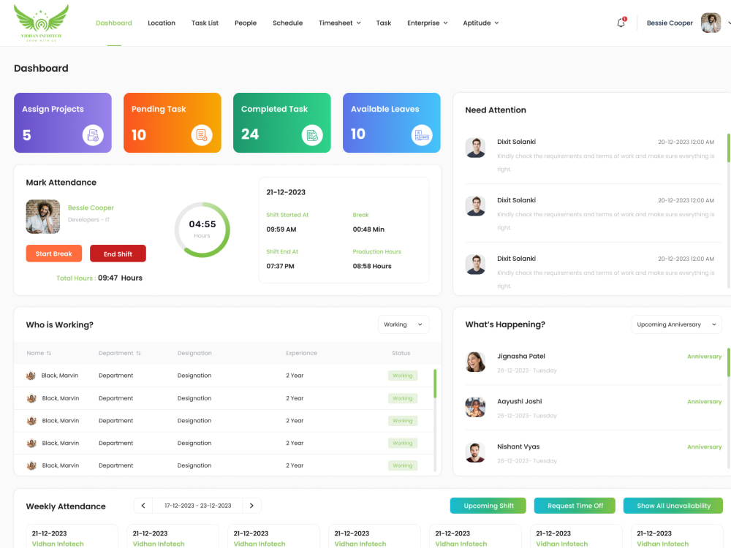The image size is (731, 548).
Task: Click the Assign Projects card icon
Action: [93, 135]
